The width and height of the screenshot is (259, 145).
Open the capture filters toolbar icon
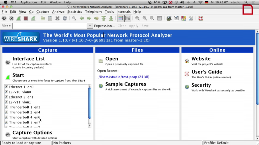(x=169, y=18)
